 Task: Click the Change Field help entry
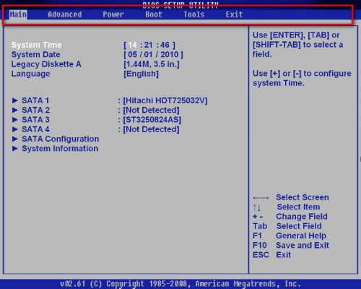(302, 217)
